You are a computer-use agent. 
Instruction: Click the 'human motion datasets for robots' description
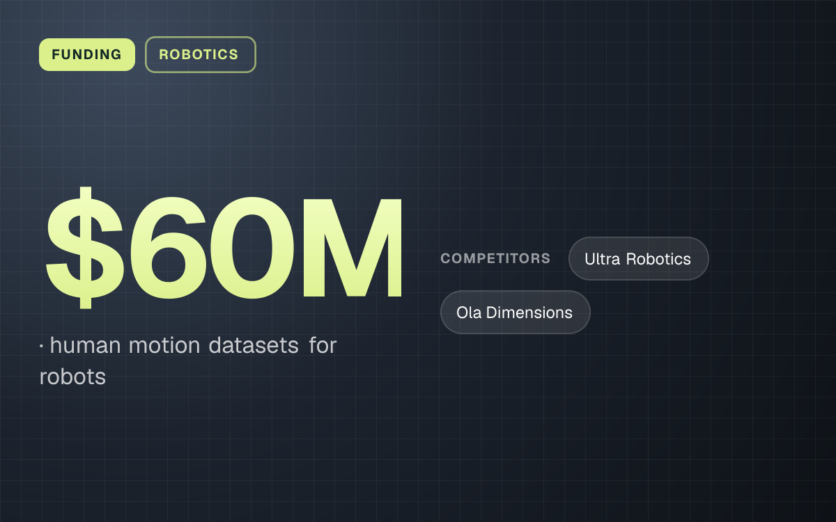(188, 361)
